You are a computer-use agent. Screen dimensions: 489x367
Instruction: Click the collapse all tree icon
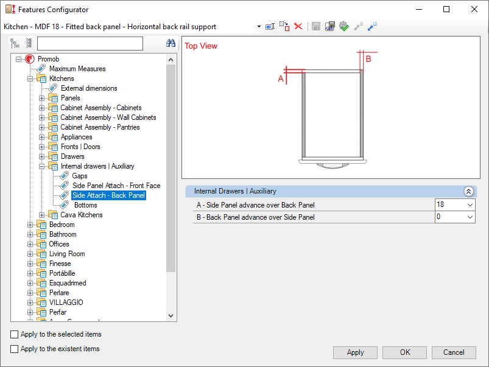pyautogui.click(x=29, y=43)
